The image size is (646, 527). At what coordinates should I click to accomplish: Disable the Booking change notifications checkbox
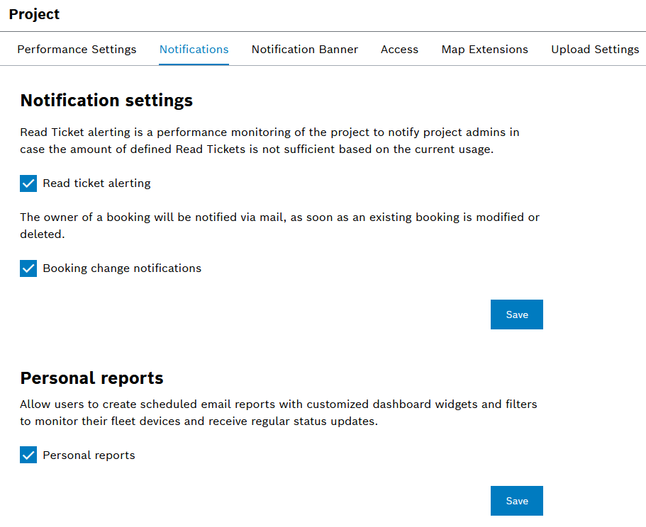28,268
